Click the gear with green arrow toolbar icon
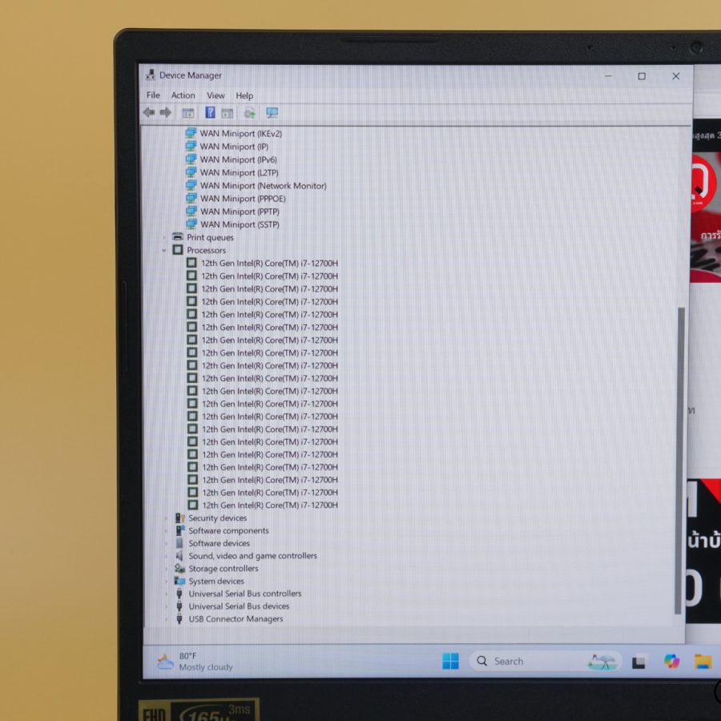721x721 pixels. (250, 113)
